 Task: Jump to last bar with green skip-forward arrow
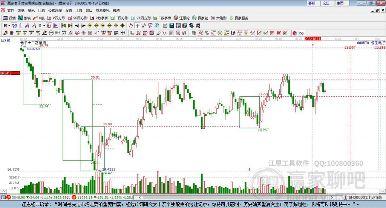click(70, 26)
